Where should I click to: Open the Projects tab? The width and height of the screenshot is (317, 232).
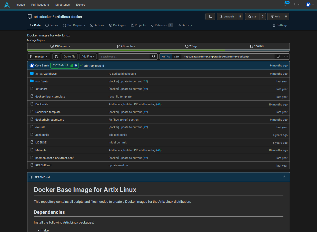[138, 25]
